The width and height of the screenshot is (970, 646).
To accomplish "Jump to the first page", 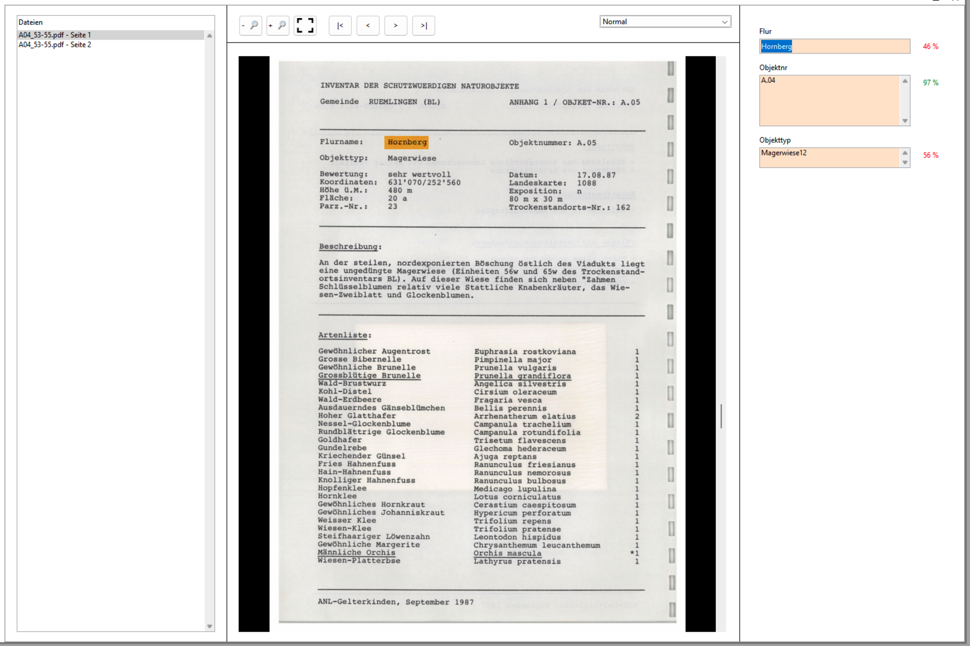I will tap(340, 25).
